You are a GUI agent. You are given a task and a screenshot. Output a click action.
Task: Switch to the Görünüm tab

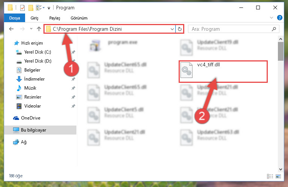pos(79,18)
